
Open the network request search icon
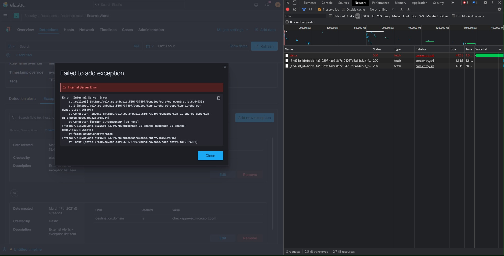tap(311, 9)
